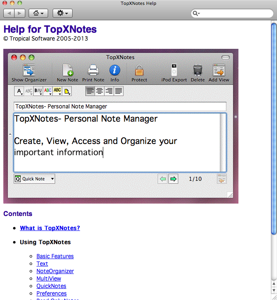
Task: Click the Add View icon
Action: pyautogui.click(x=219, y=70)
